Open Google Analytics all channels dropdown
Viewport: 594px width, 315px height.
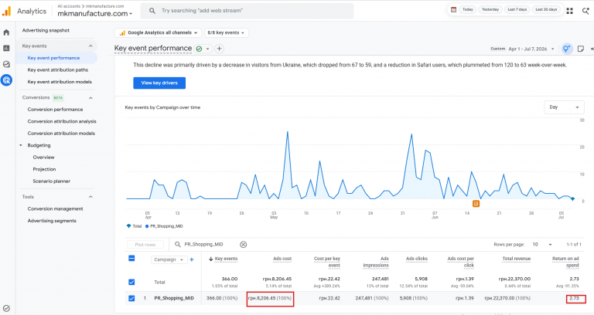[158, 33]
